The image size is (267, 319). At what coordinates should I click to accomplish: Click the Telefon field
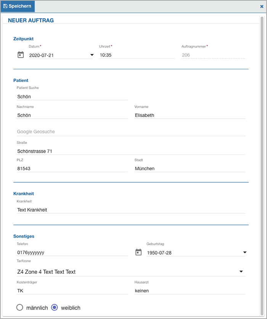click(x=72, y=252)
